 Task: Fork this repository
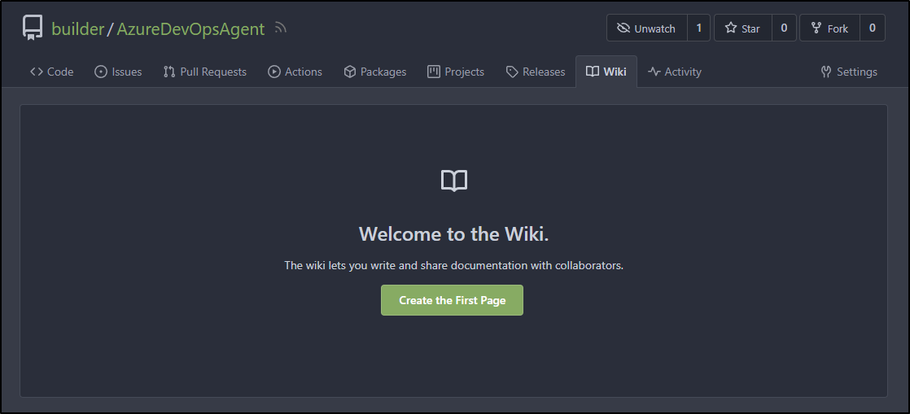830,28
